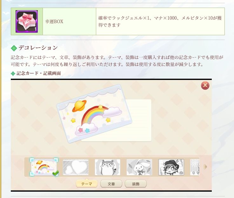The width and height of the screenshot is (234, 198).
Task: Select the white rabbit theme thumbnail
Action: coord(139,167)
